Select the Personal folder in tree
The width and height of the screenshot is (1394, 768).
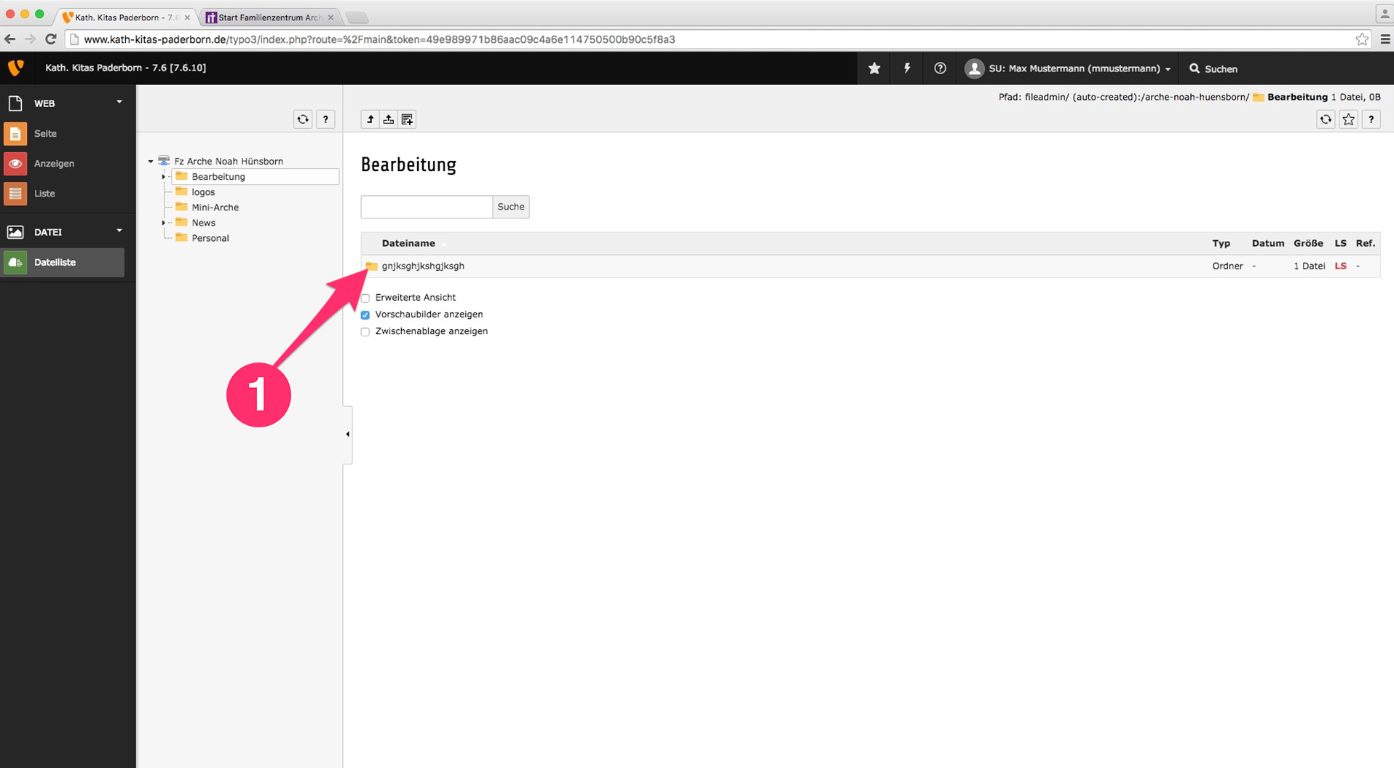[210, 238]
